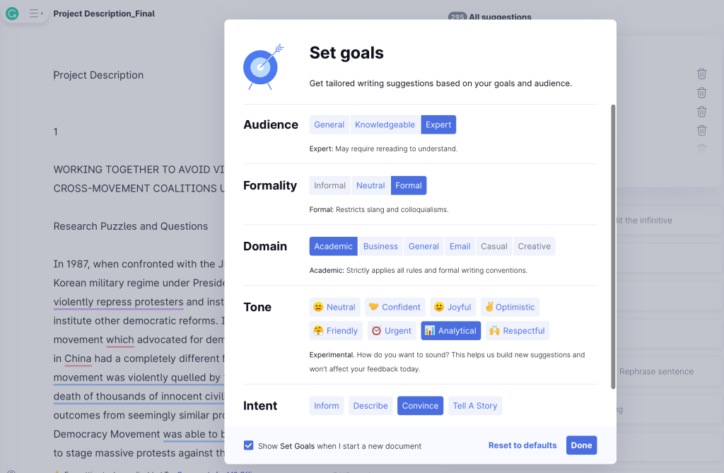Click Reset to defaults link

(x=522, y=445)
